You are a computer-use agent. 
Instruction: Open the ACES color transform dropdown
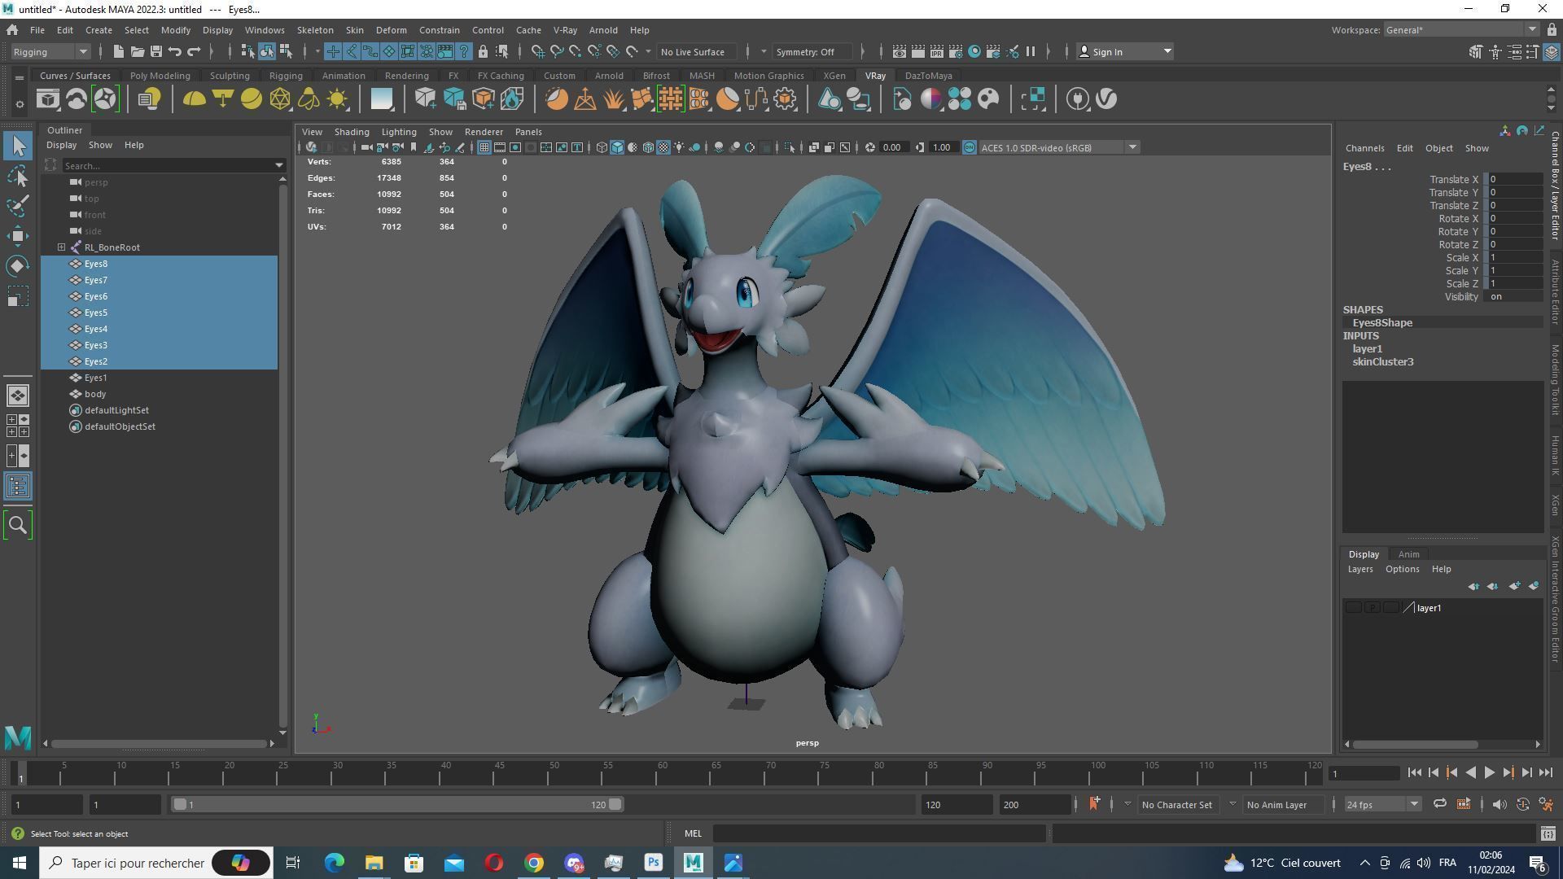(x=1059, y=147)
